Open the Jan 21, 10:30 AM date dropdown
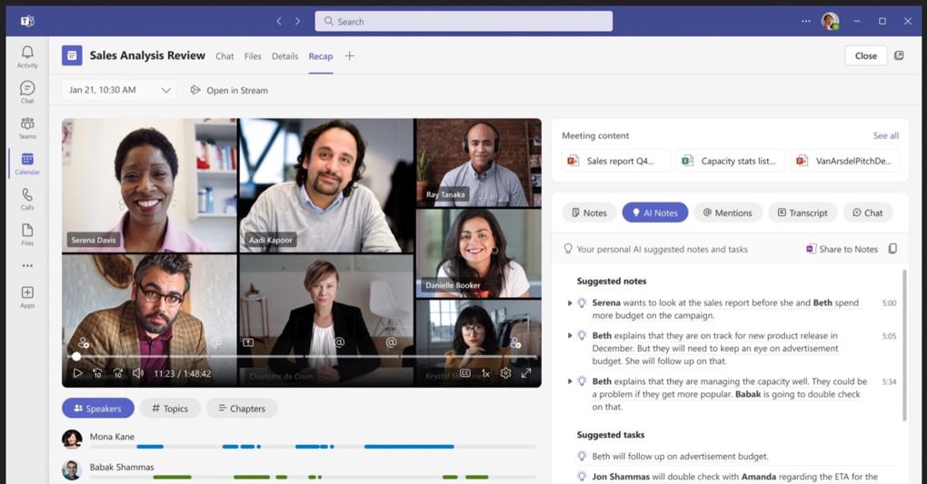This screenshot has width=927, height=484. [x=119, y=90]
